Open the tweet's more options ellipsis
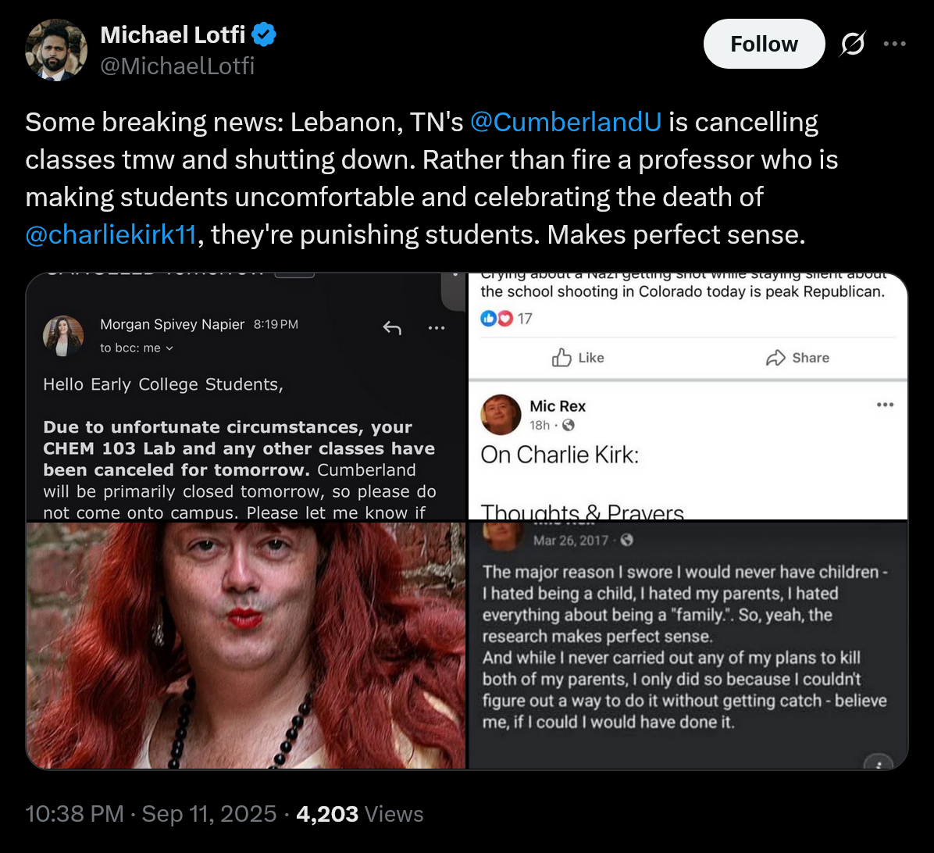Viewport: 934px width, 853px height. 894,45
